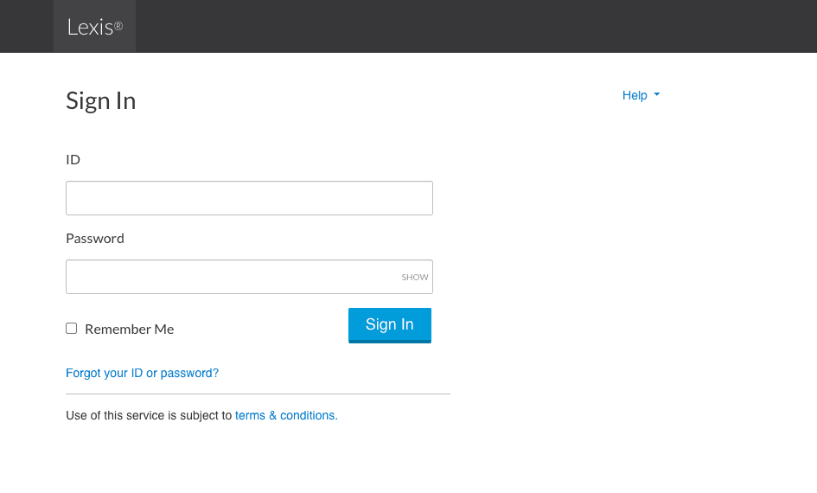Image resolution: width=817 pixels, height=493 pixels.
Task: Open the Forgot your ID or password link
Action: coord(143,373)
